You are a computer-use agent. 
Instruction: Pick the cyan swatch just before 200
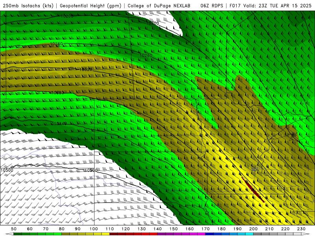pos(249,234)
